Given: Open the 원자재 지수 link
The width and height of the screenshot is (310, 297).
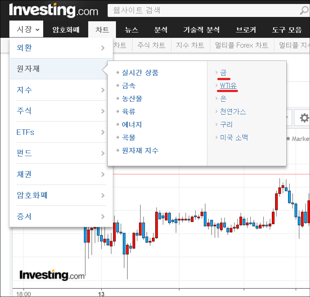Looking at the screenshot, I should 140,150.
